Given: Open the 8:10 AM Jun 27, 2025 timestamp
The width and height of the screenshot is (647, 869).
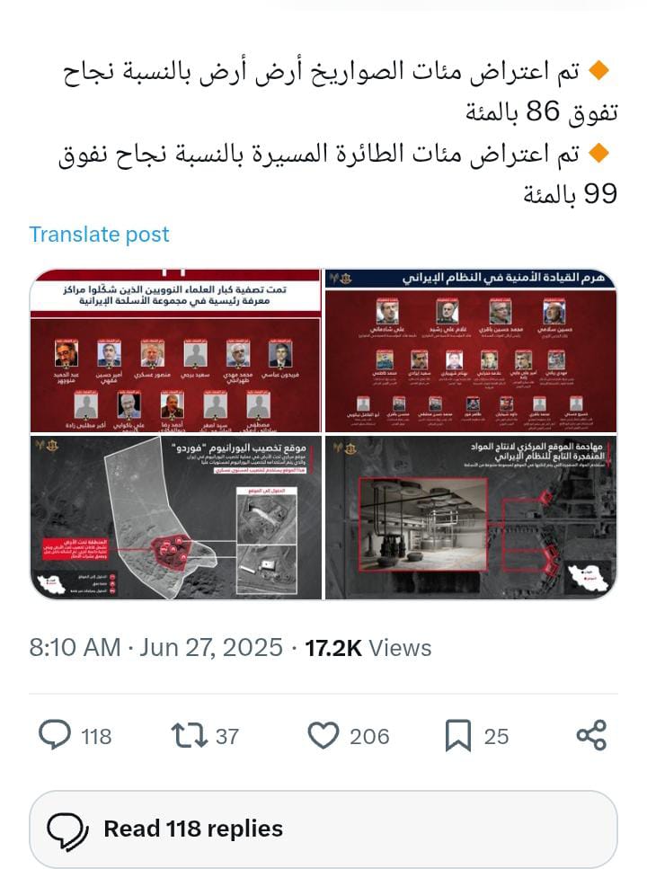Looking at the screenshot, I should point(155,647).
